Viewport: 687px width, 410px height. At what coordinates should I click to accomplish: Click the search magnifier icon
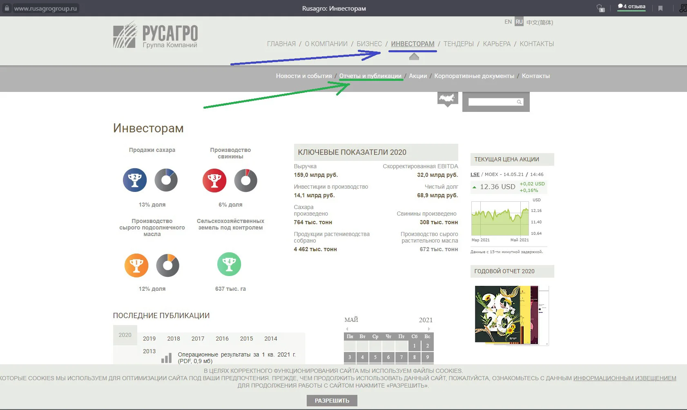(519, 102)
